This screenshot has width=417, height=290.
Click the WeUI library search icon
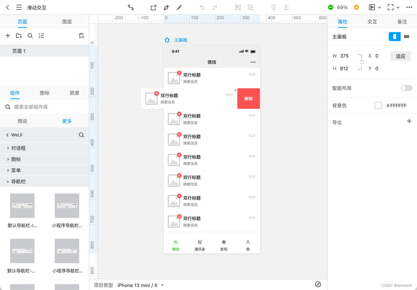[81, 135]
